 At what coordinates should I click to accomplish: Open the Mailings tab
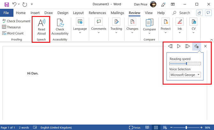(117, 13)
